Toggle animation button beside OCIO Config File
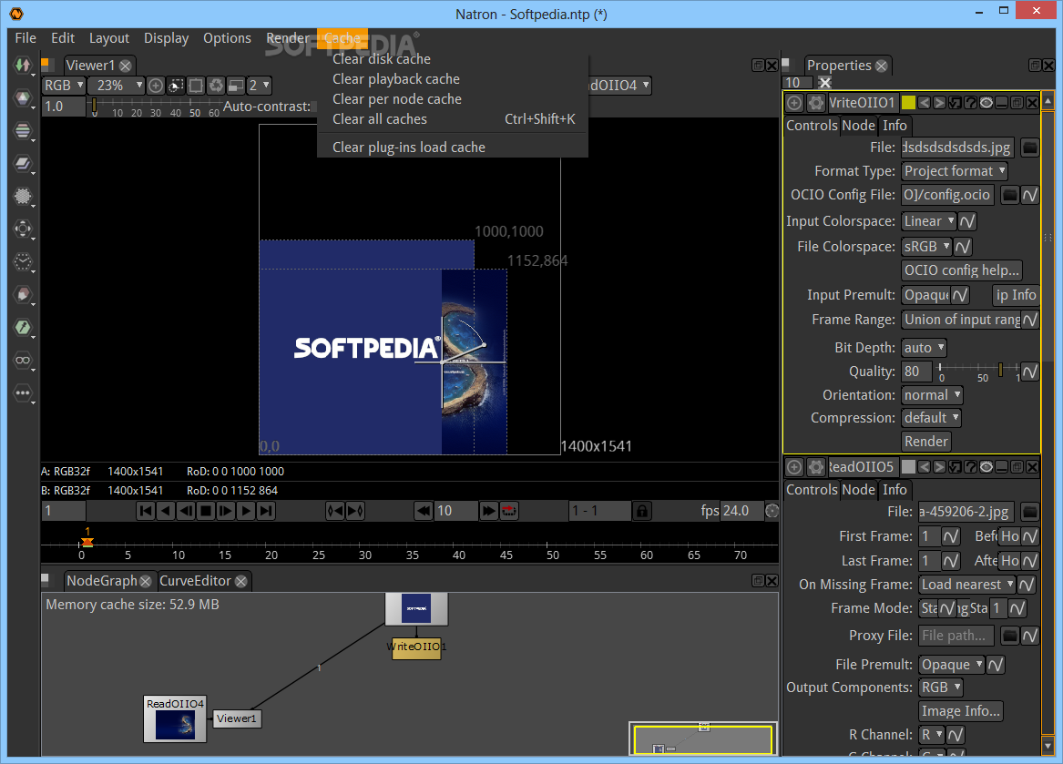This screenshot has width=1063, height=764. point(1030,195)
